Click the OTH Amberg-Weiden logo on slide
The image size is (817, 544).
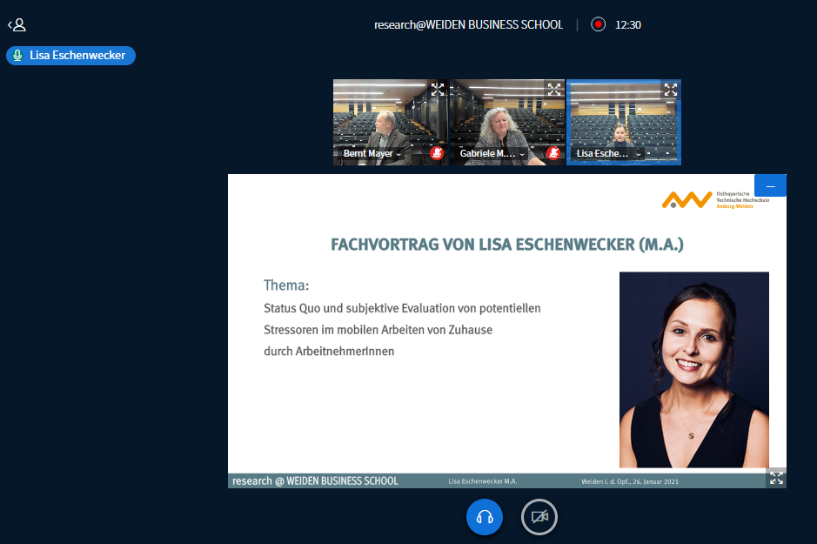tap(715, 199)
